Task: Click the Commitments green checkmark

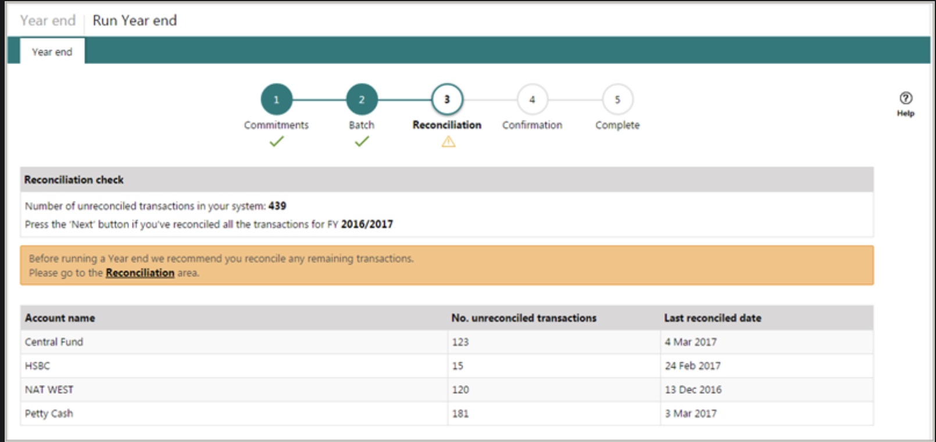Action: (277, 141)
